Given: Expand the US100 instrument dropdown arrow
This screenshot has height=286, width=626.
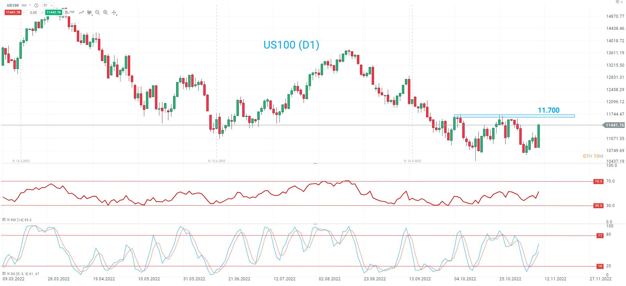Looking at the screenshot, I should click(x=30, y=5).
